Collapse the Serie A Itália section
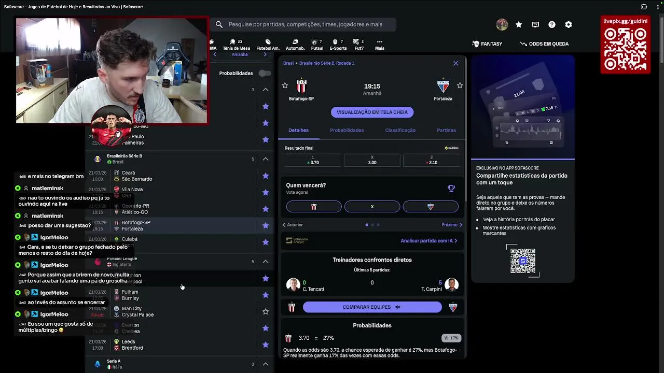Viewport: 664px width, 373px height. 266,364
